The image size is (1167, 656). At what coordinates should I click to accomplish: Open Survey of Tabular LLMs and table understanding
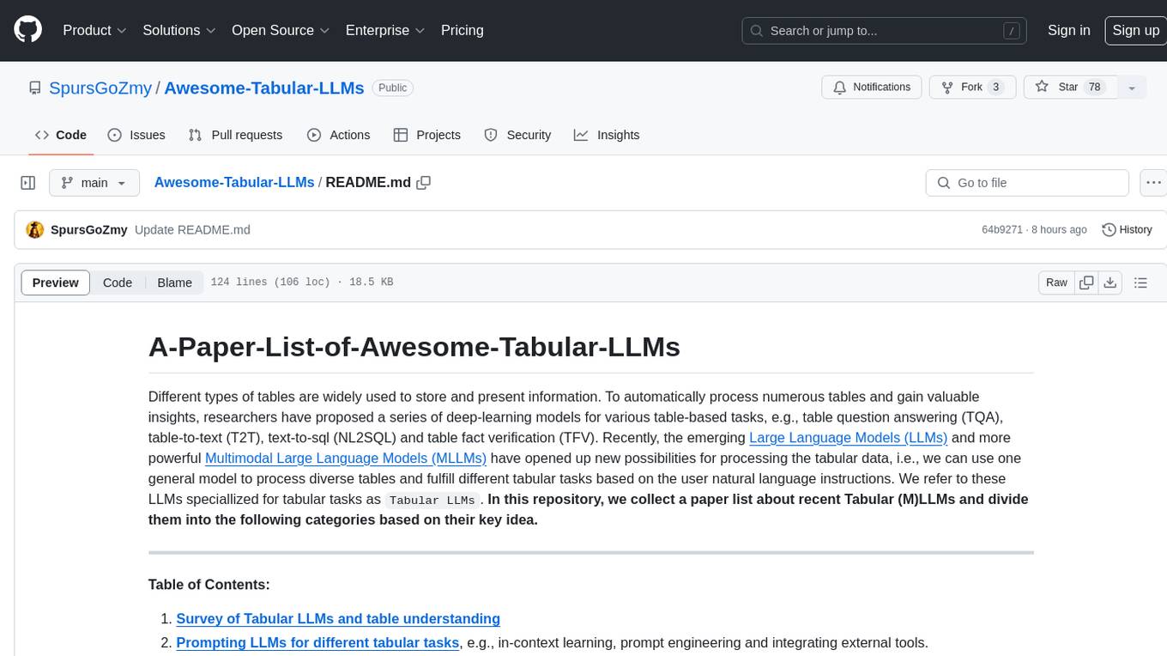338,618
